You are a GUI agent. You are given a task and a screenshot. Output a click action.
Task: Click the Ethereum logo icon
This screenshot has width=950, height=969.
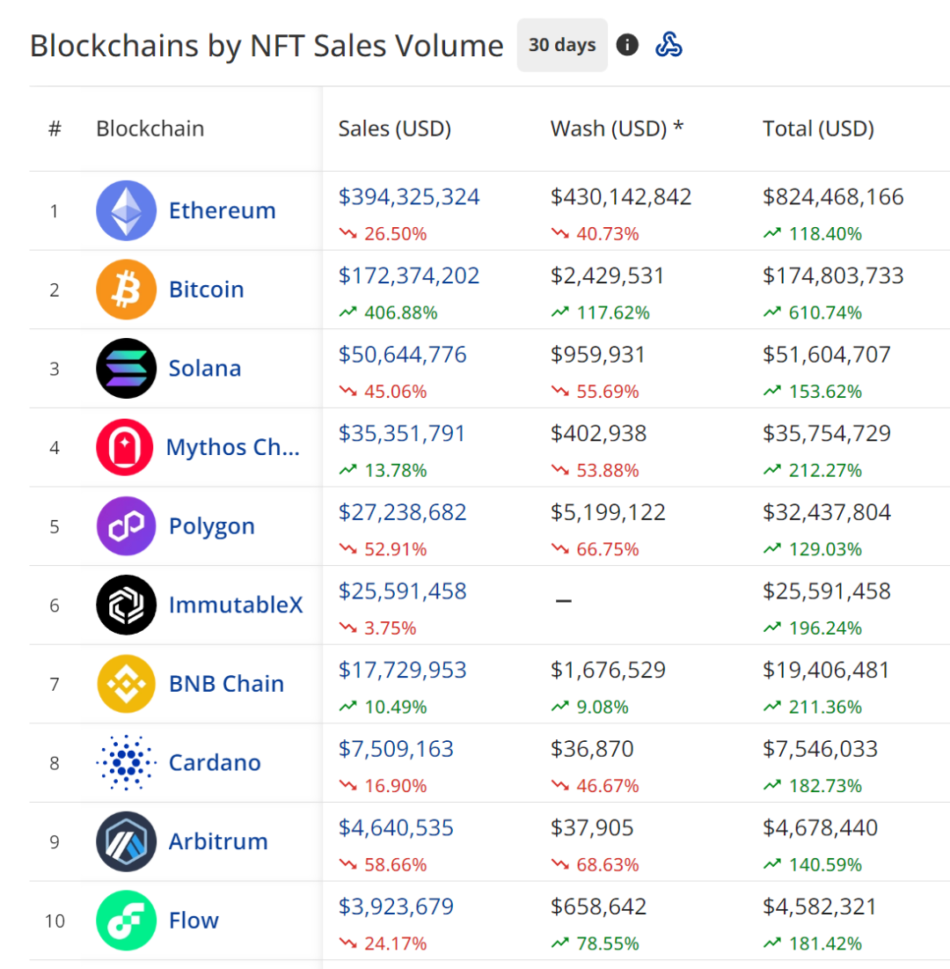[x=126, y=210]
